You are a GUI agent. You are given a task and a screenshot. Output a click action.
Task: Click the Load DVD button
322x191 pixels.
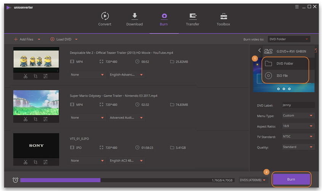(x=61, y=39)
